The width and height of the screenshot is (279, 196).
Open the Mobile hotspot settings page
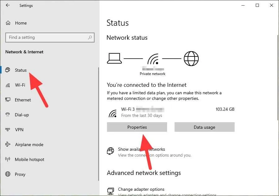point(29,159)
